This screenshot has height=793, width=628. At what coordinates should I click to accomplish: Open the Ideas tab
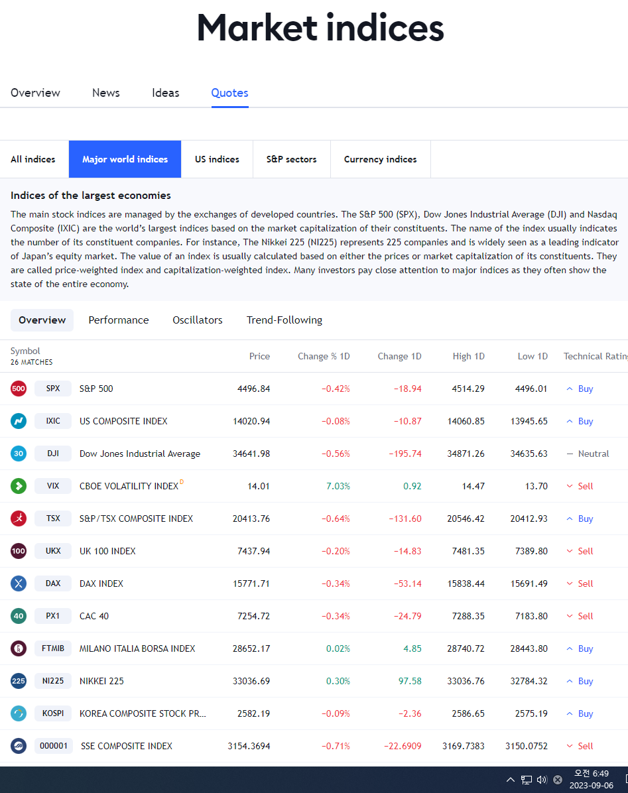pyautogui.click(x=165, y=93)
